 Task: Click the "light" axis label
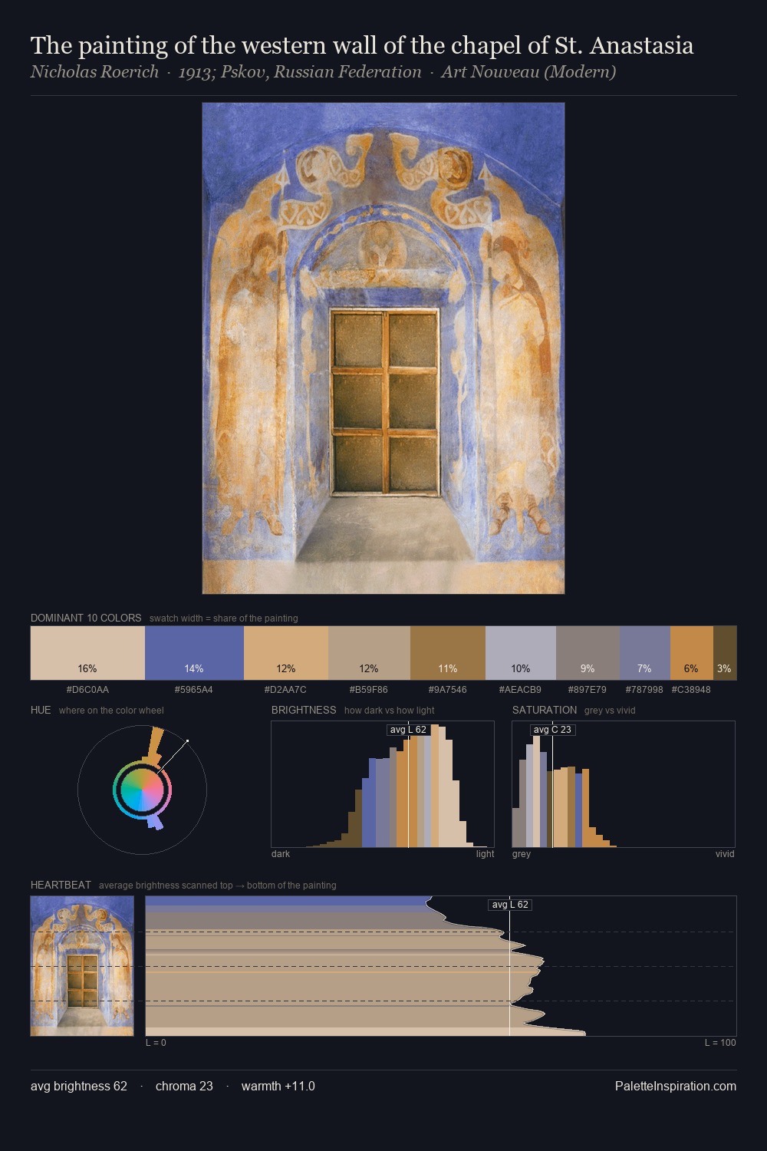tap(485, 854)
